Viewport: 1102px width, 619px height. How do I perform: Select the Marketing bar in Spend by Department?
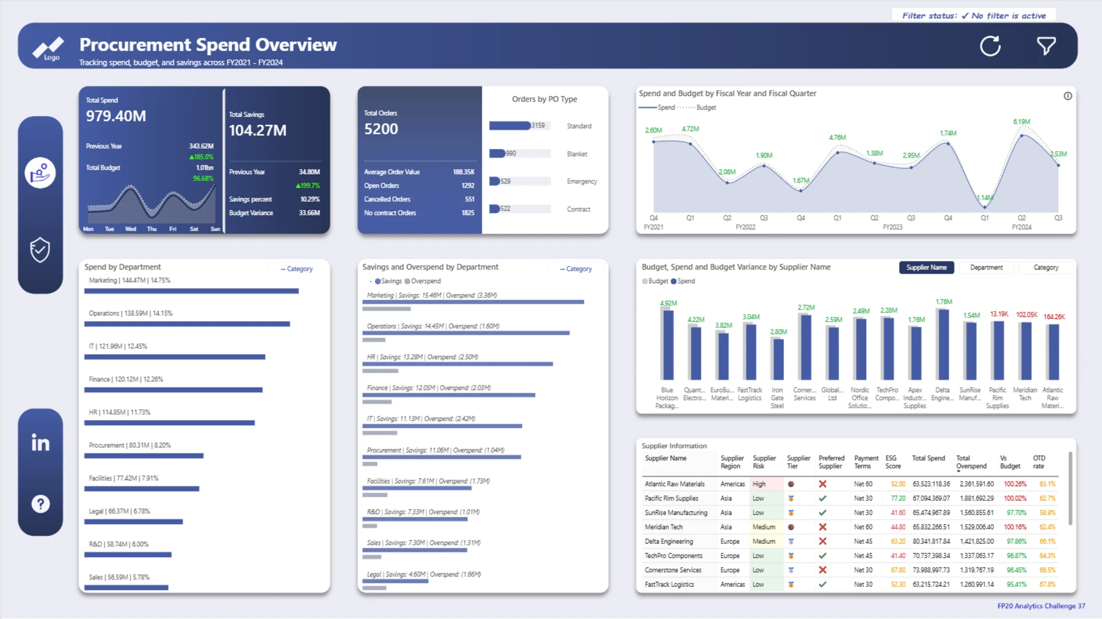click(191, 291)
